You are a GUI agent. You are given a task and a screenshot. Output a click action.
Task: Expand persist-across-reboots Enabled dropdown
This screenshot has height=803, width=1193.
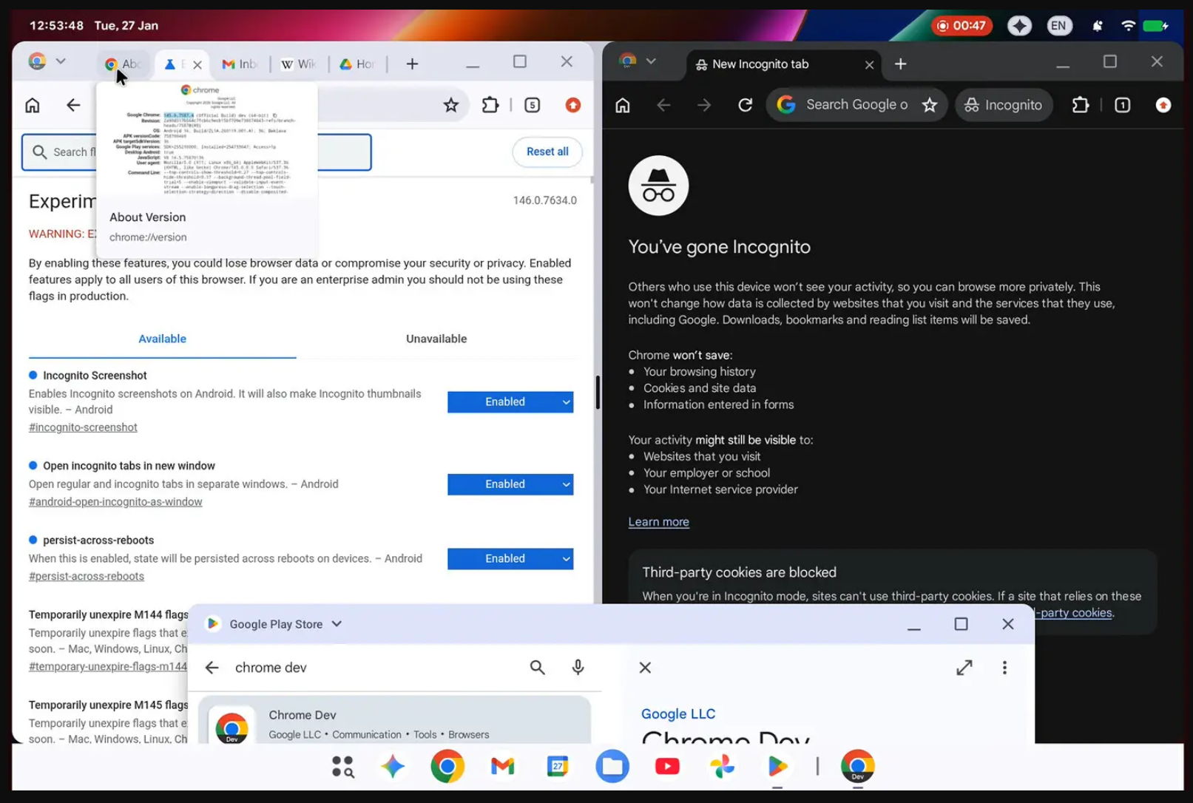click(510, 559)
